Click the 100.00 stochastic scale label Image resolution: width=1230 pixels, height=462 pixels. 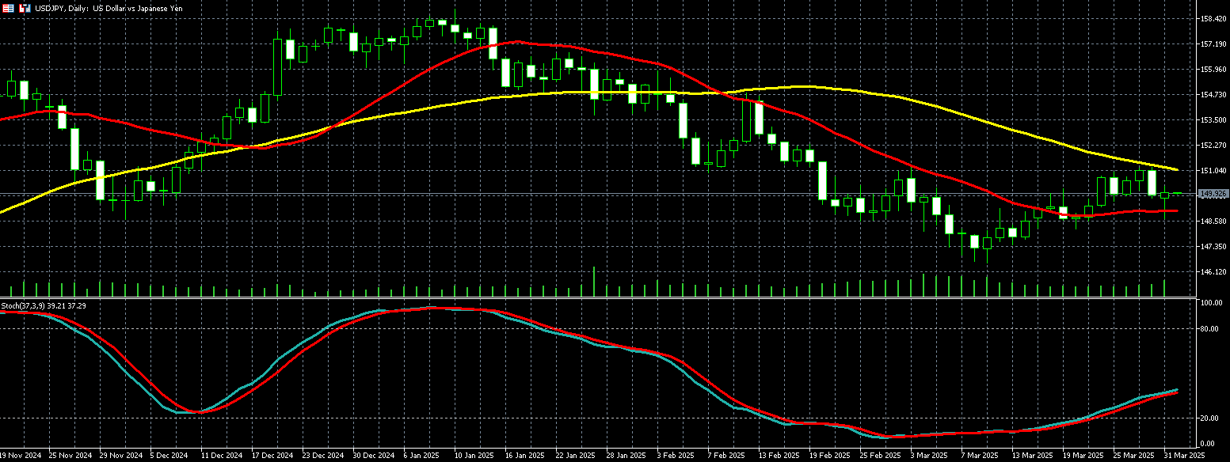tap(1211, 303)
